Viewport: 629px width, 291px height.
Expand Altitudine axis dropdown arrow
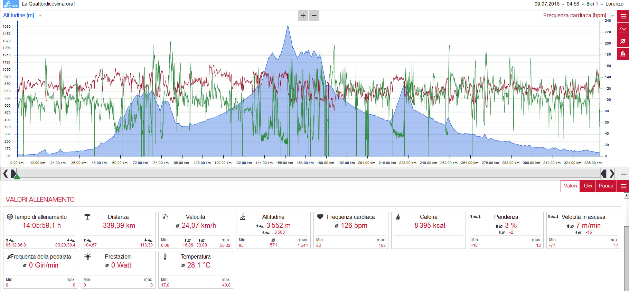[x=40, y=16]
